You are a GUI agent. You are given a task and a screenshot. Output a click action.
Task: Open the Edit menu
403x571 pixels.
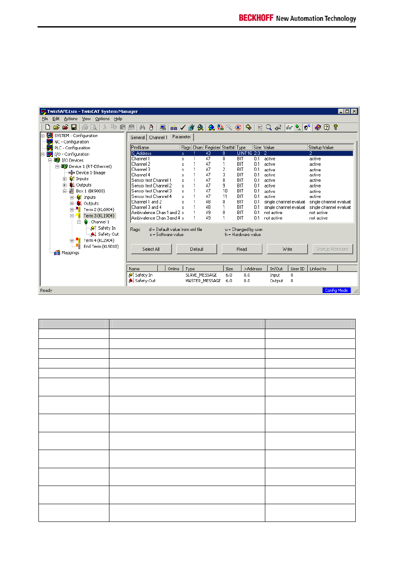(56, 119)
